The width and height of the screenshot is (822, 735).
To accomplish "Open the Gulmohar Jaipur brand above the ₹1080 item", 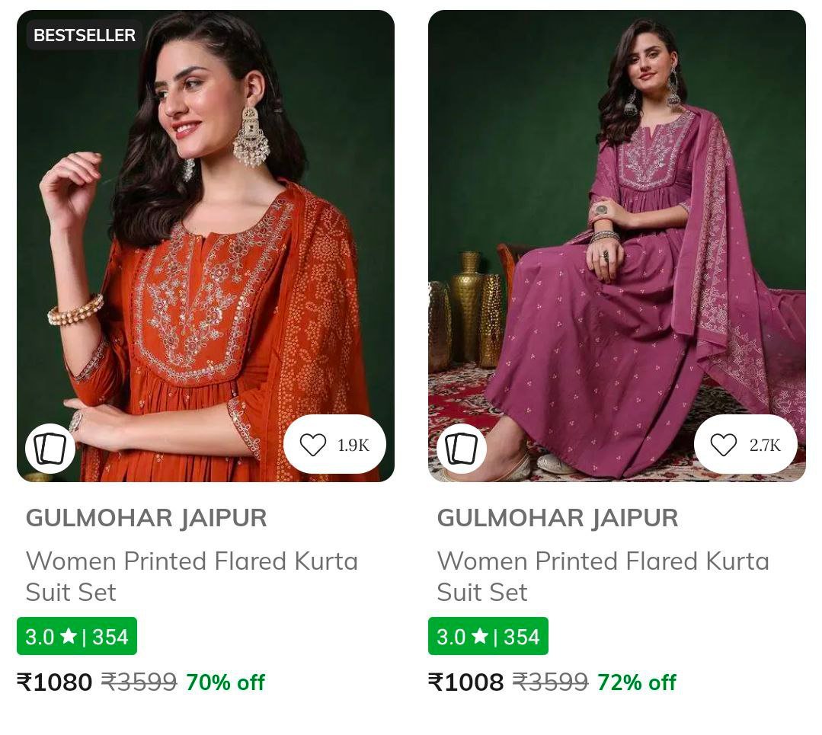I will (x=146, y=518).
